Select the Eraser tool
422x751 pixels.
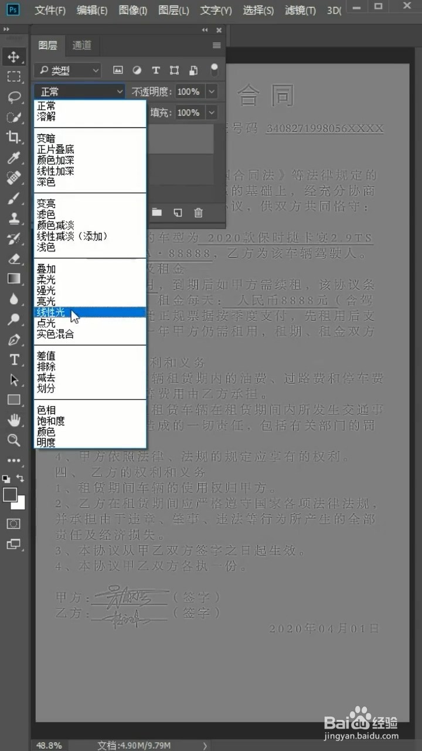click(x=13, y=258)
